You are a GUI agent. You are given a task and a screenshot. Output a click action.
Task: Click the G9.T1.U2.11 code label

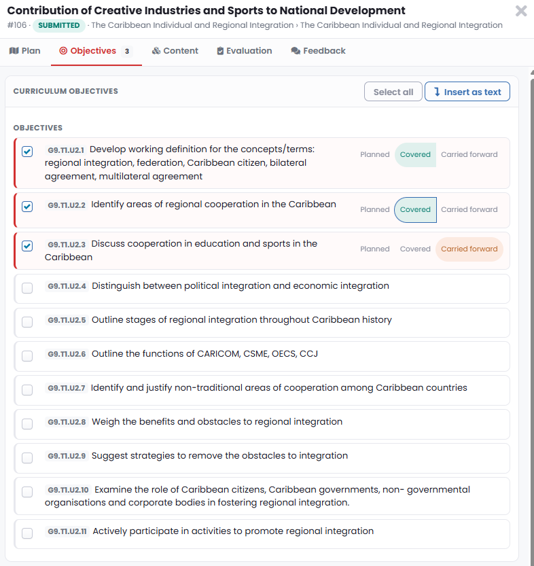[67, 531]
